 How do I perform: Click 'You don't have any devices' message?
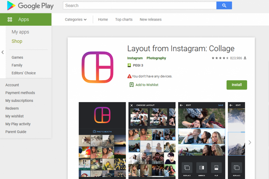pos(152,76)
